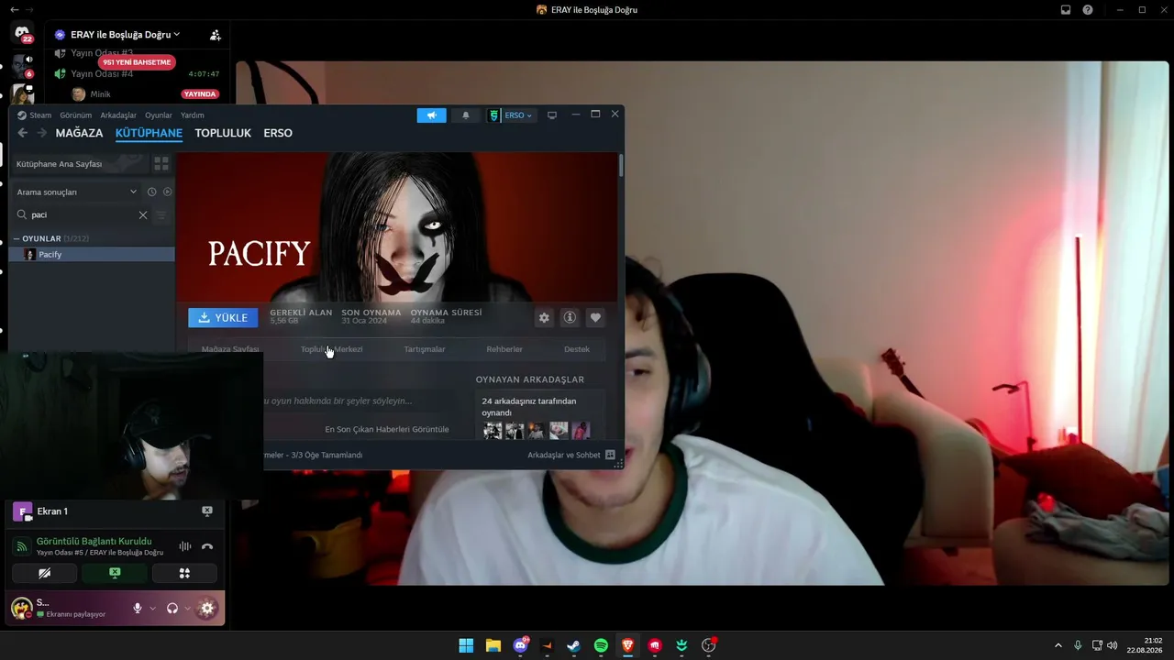Viewport: 1174px width, 660px height.
Task: Disconnect from the Discord voice channel
Action: click(207, 546)
